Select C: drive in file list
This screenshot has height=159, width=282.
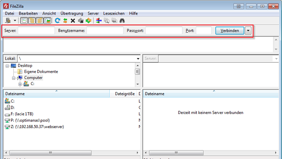(x=12, y=101)
